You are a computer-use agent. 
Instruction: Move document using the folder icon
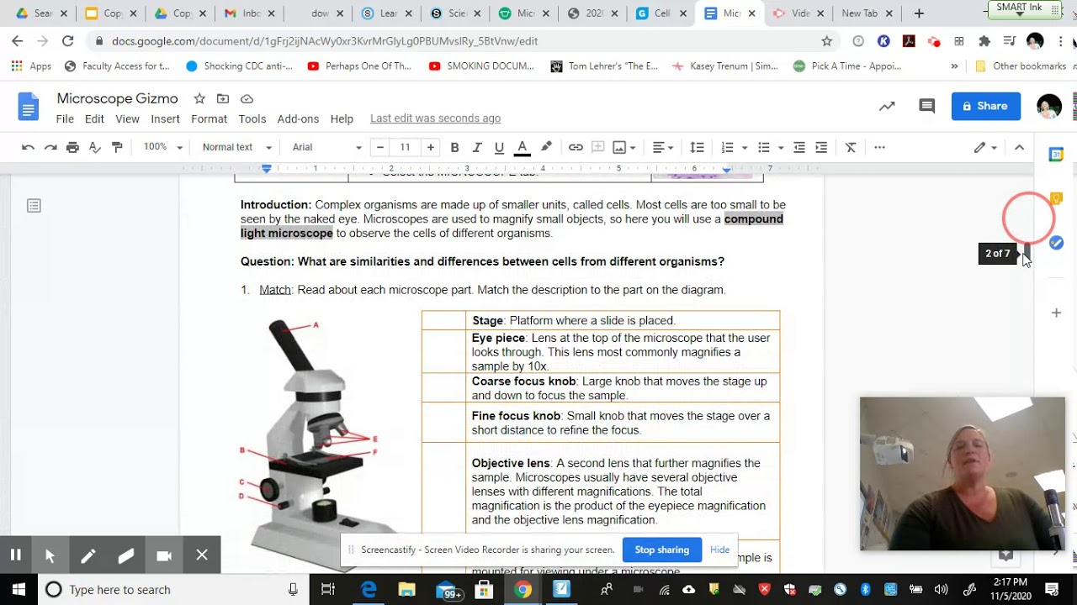[x=222, y=98]
